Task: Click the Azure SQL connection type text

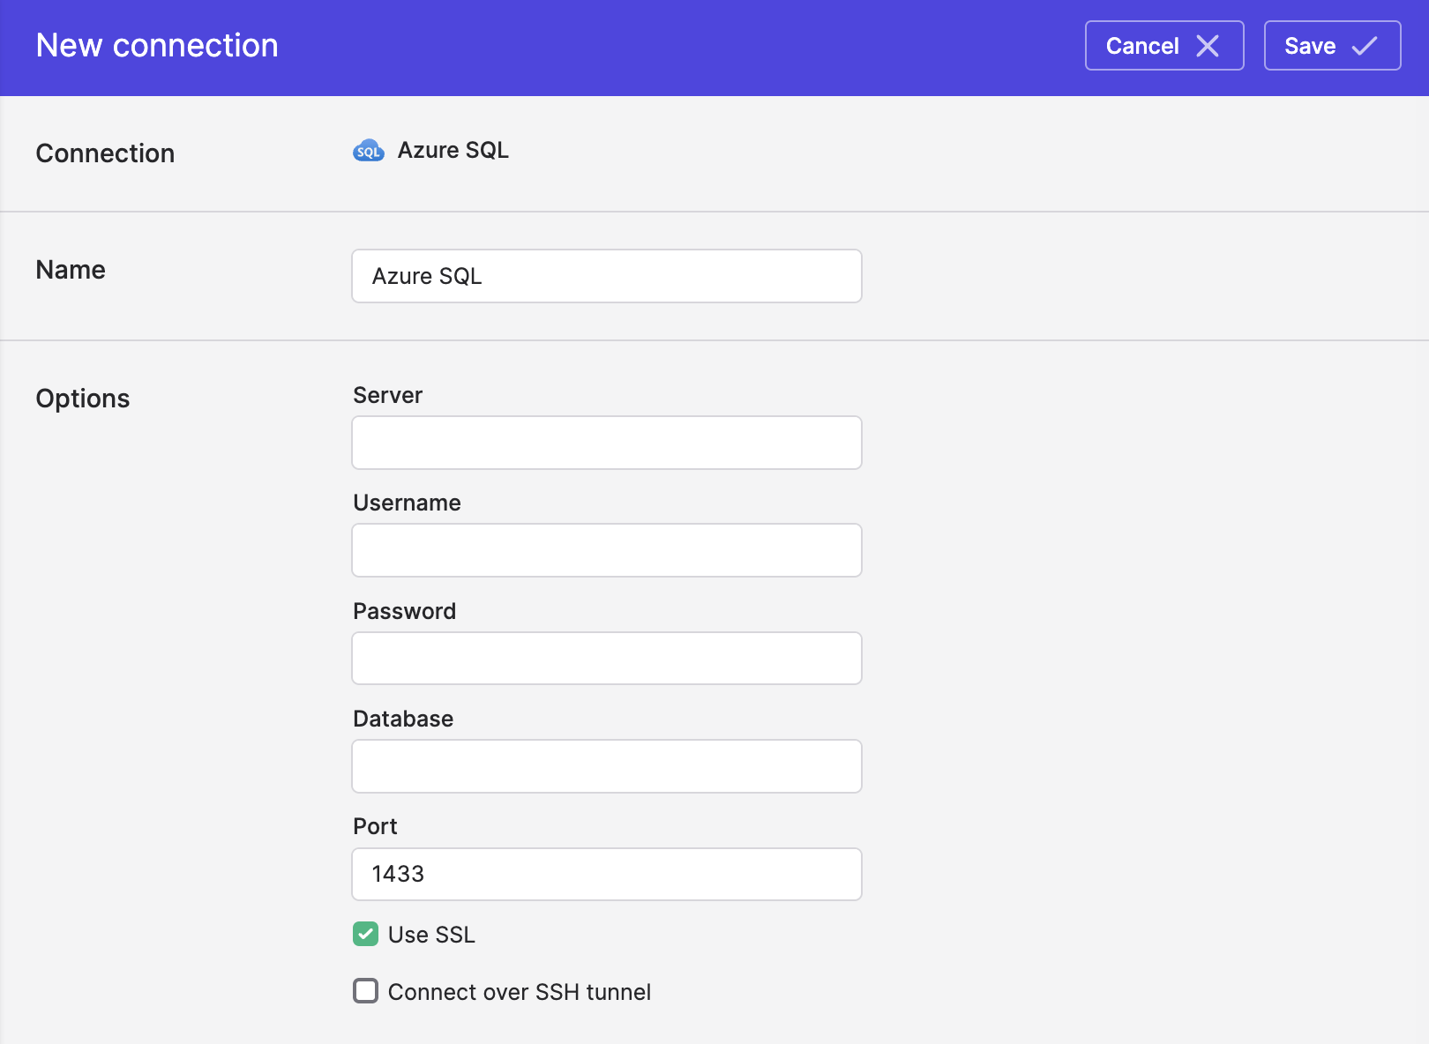Action: (453, 151)
